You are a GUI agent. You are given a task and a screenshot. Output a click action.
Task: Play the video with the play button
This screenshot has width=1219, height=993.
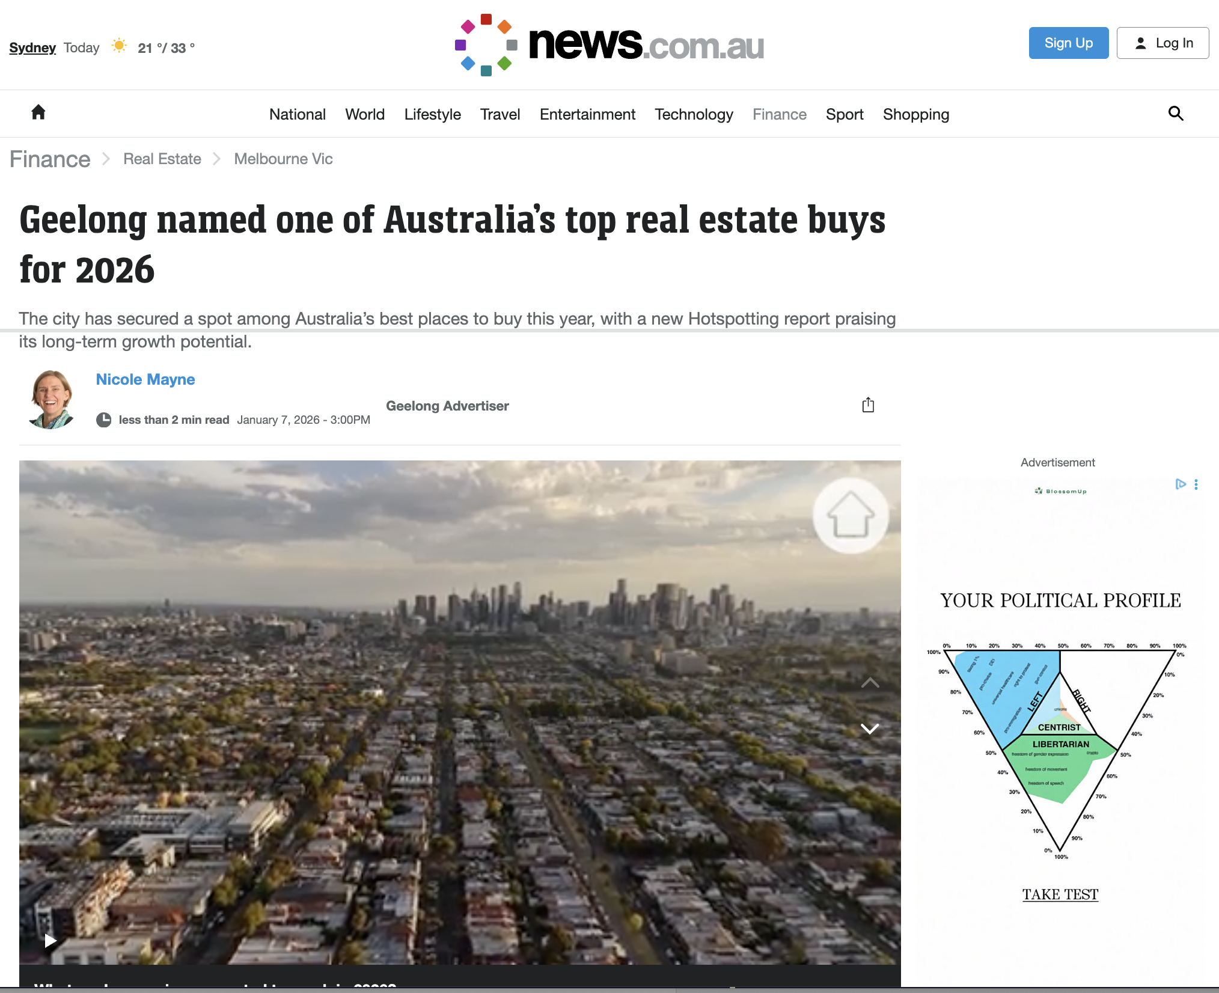point(50,940)
